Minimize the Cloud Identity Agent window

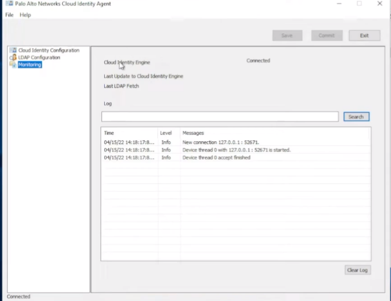339,3
